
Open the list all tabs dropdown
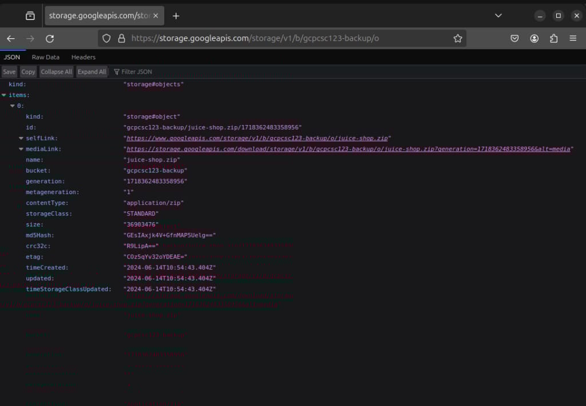[498, 16]
